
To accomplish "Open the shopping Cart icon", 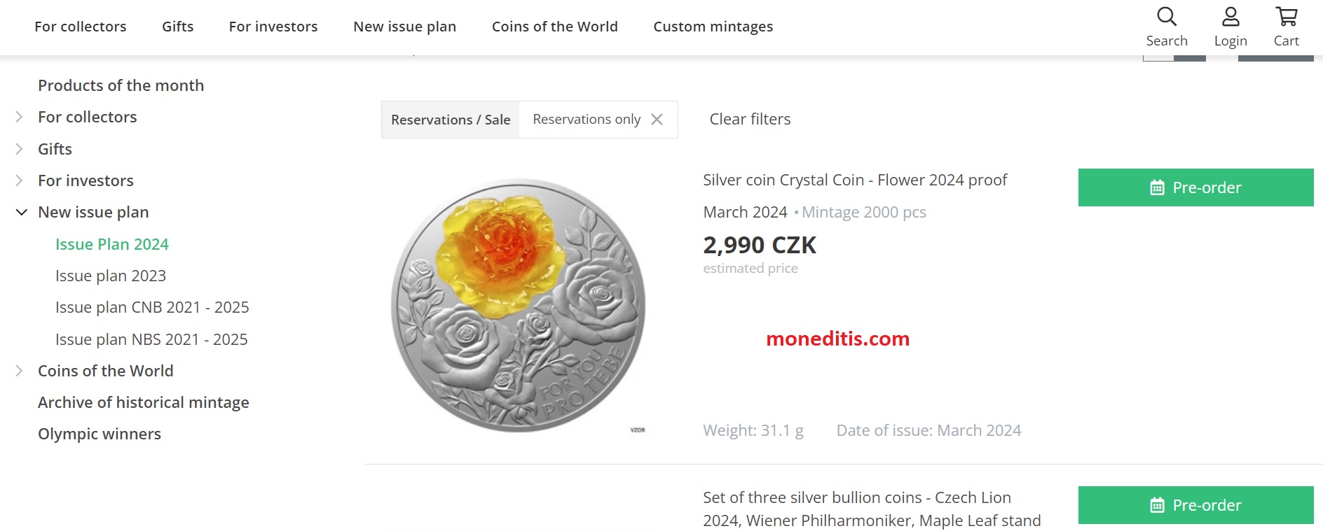I will pyautogui.click(x=1286, y=17).
